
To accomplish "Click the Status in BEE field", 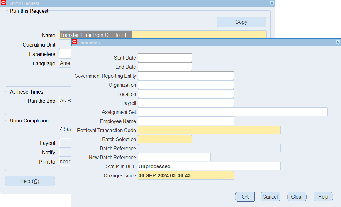I will (x=209, y=166).
